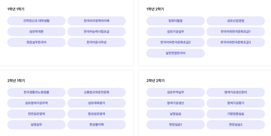Click the 실전면접한국어 course button
The height and width of the screenshot is (136, 271).
[176, 53]
